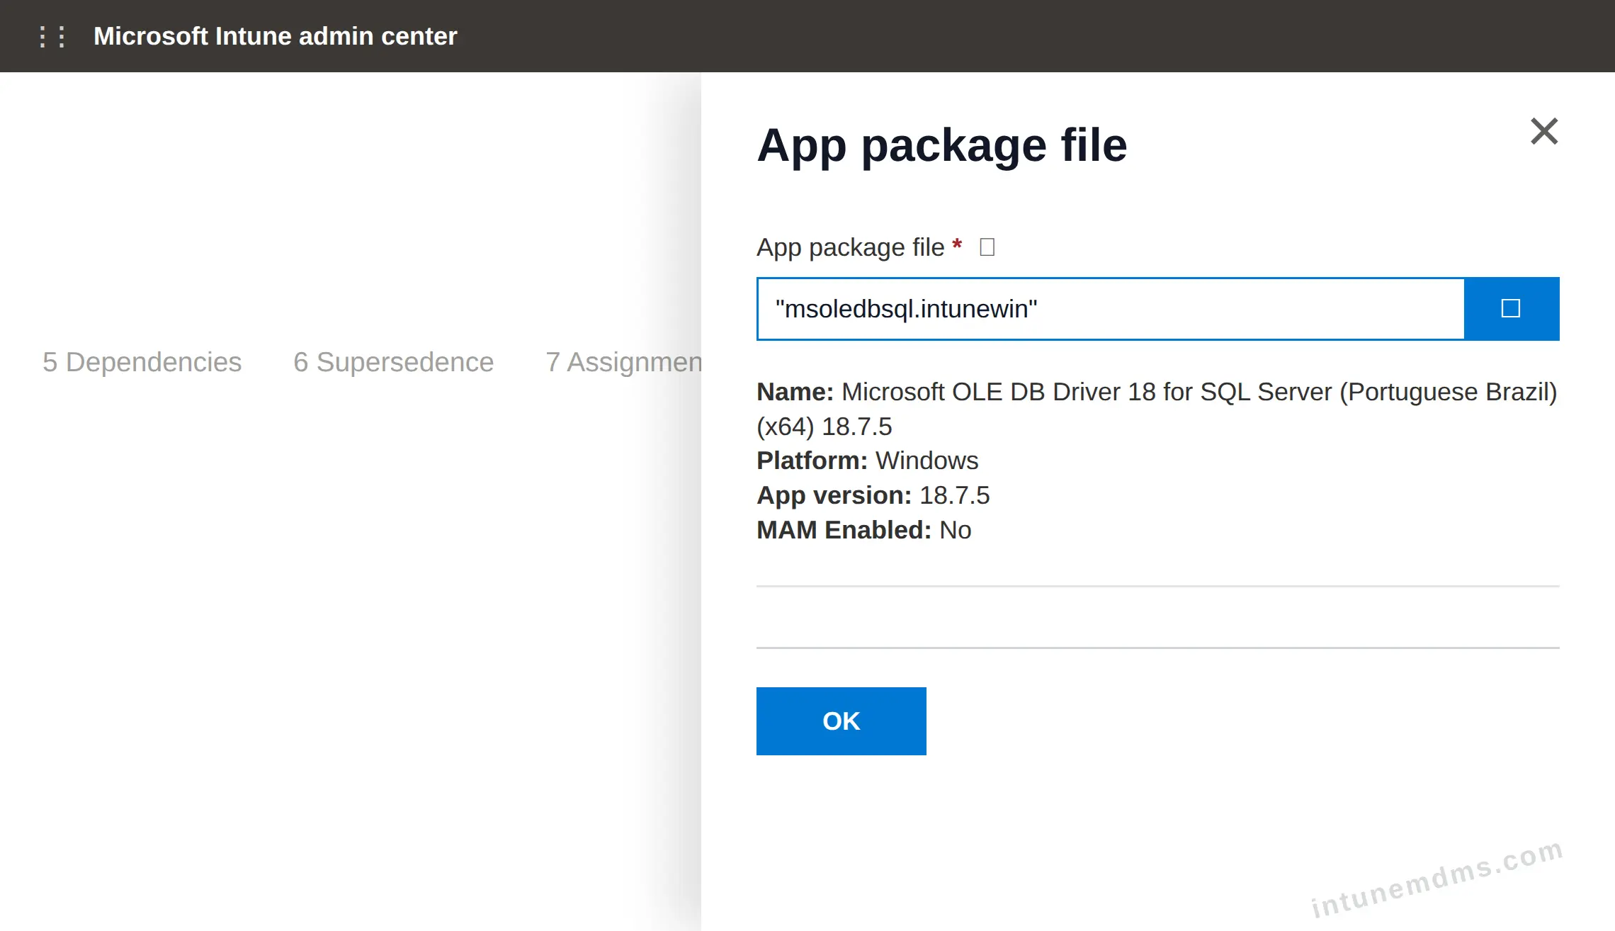Switch to the 6 Supersedence step
This screenshot has height=931, width=1615.
point(394,362)
